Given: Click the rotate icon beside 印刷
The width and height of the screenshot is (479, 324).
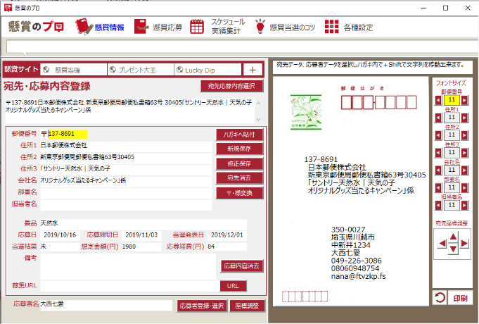Looking at the screenshot, I should pyautogui.click(x=439, y=298).
